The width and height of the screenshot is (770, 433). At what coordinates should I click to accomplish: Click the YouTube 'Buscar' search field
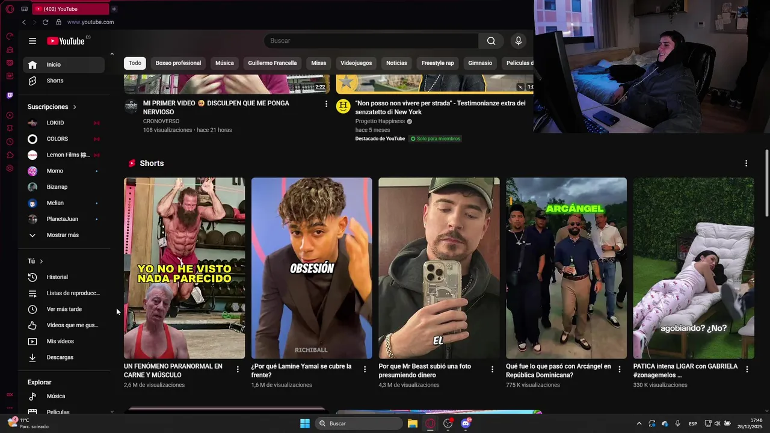point(371,41)
